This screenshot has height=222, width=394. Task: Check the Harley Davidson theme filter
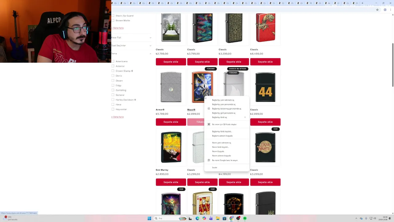click(113, 100)
